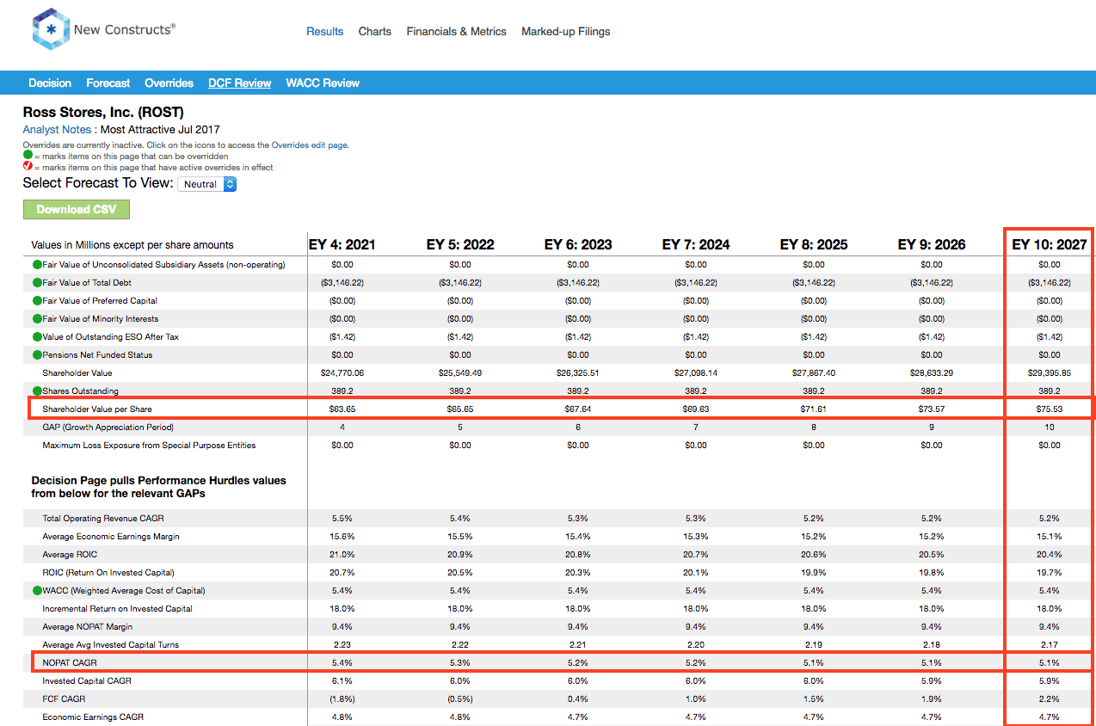The width and height of the screenshot is (1096, 726).
Task: Click Average ROIC 21.0% cell
Action: point(342,554)
